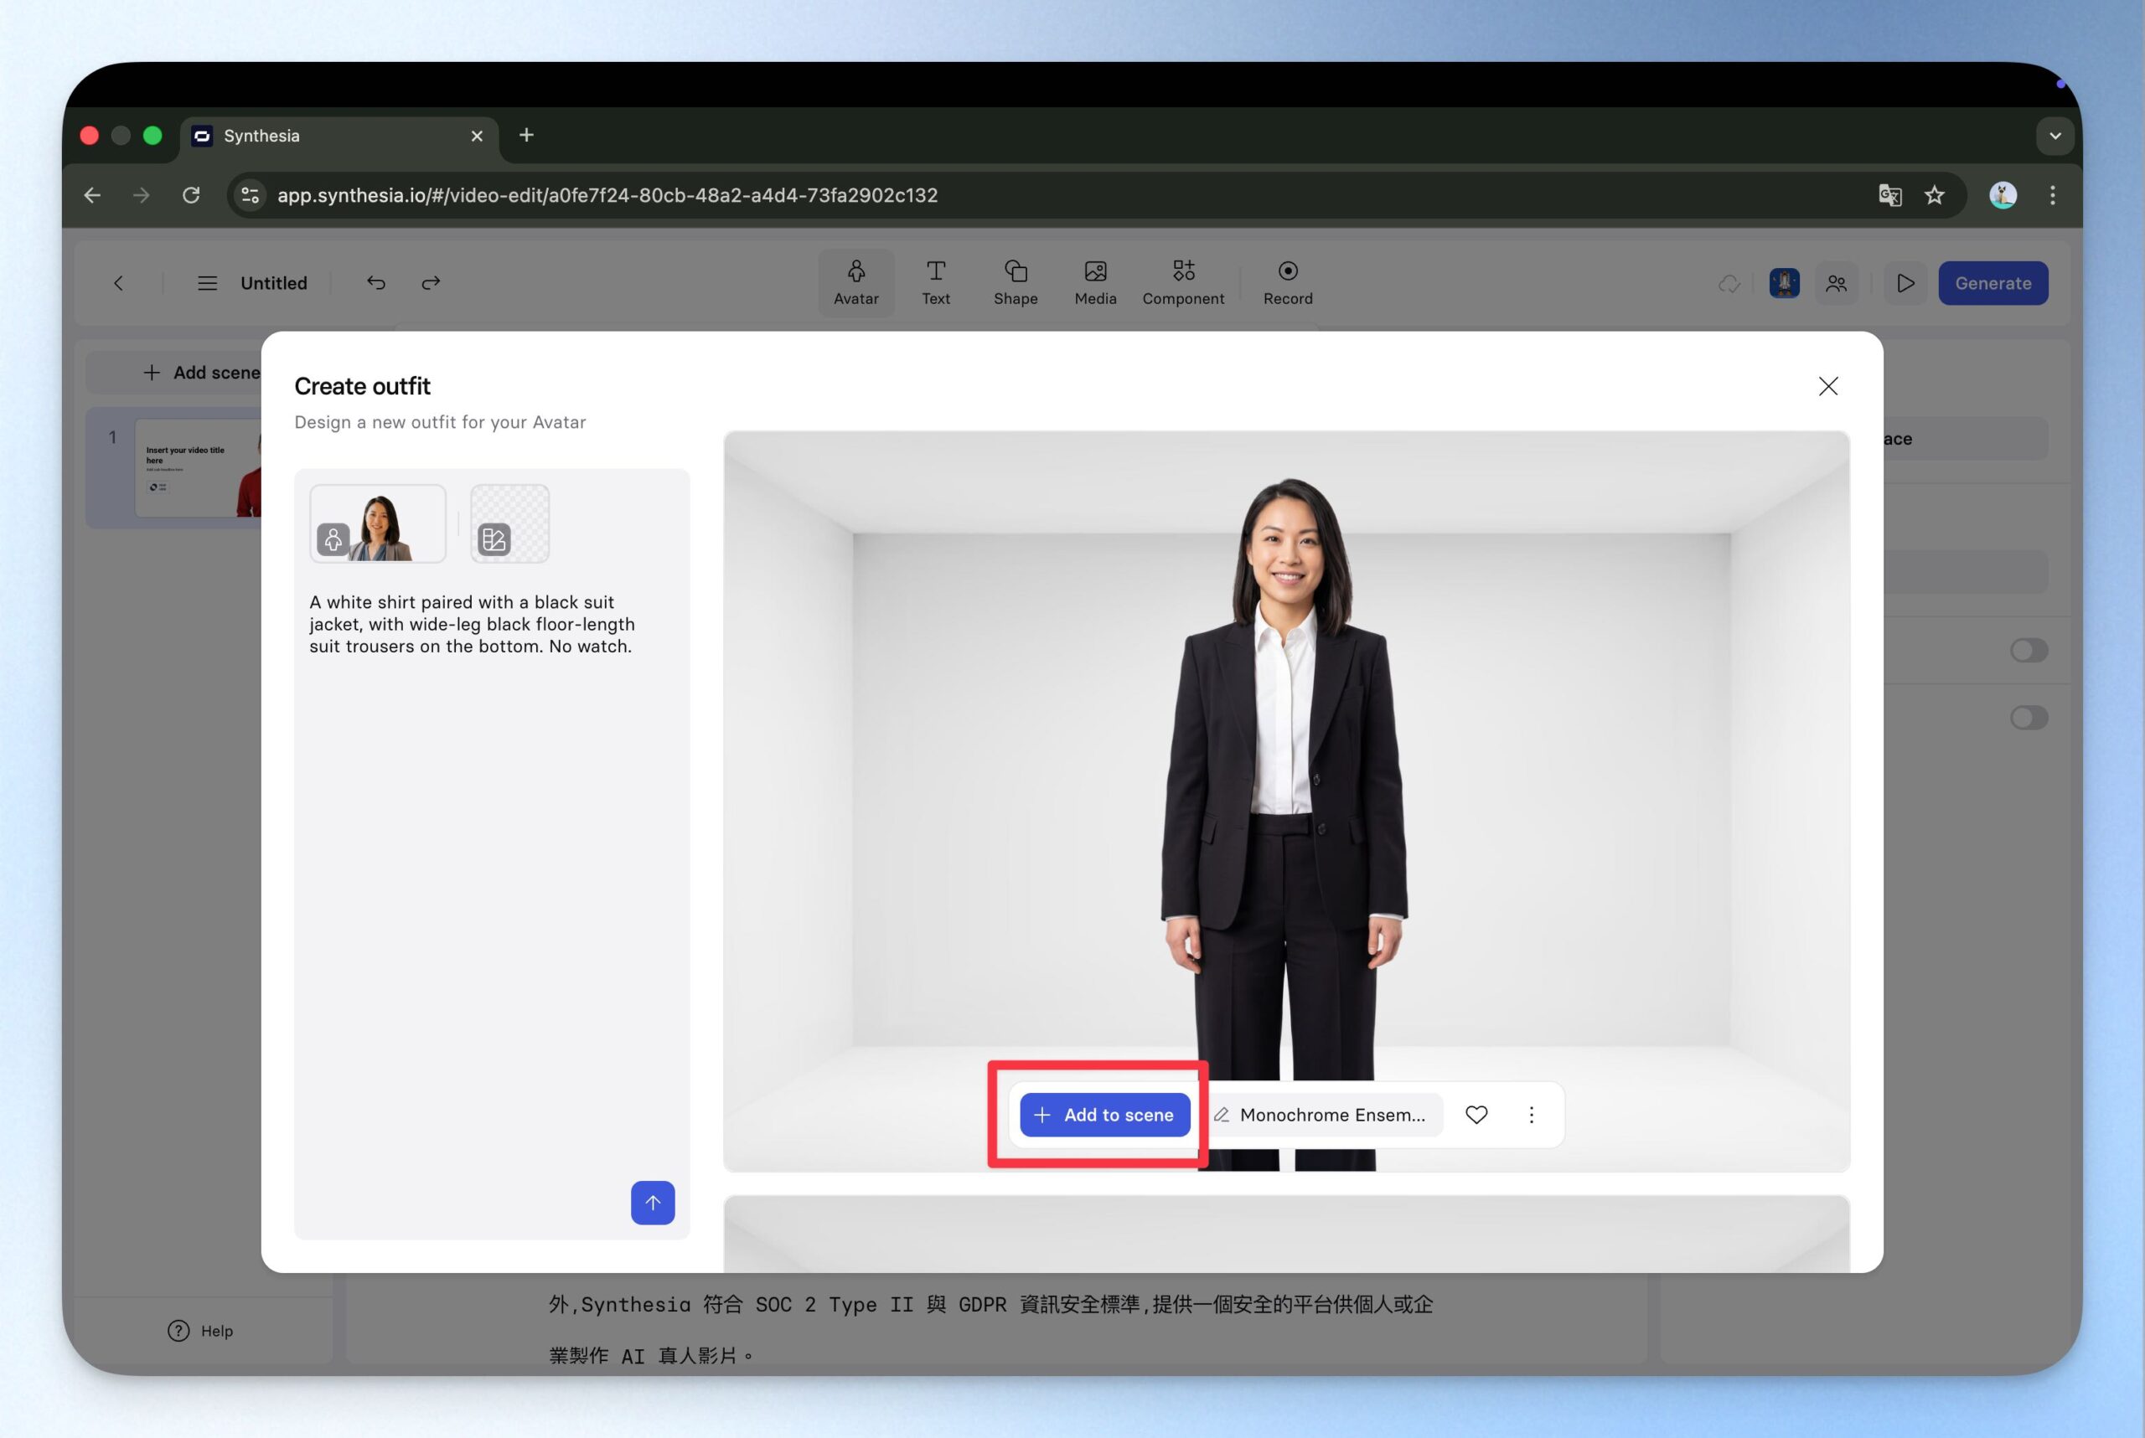Viewport: 2145px width, 1438px height.
Task: Open the Shape tool
Action: [1015, 281]
